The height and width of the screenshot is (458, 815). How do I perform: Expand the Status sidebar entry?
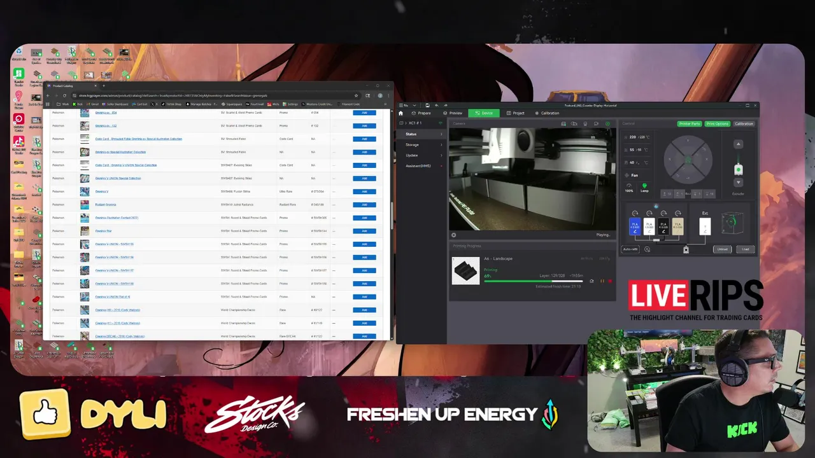click(x=421, y=134)
